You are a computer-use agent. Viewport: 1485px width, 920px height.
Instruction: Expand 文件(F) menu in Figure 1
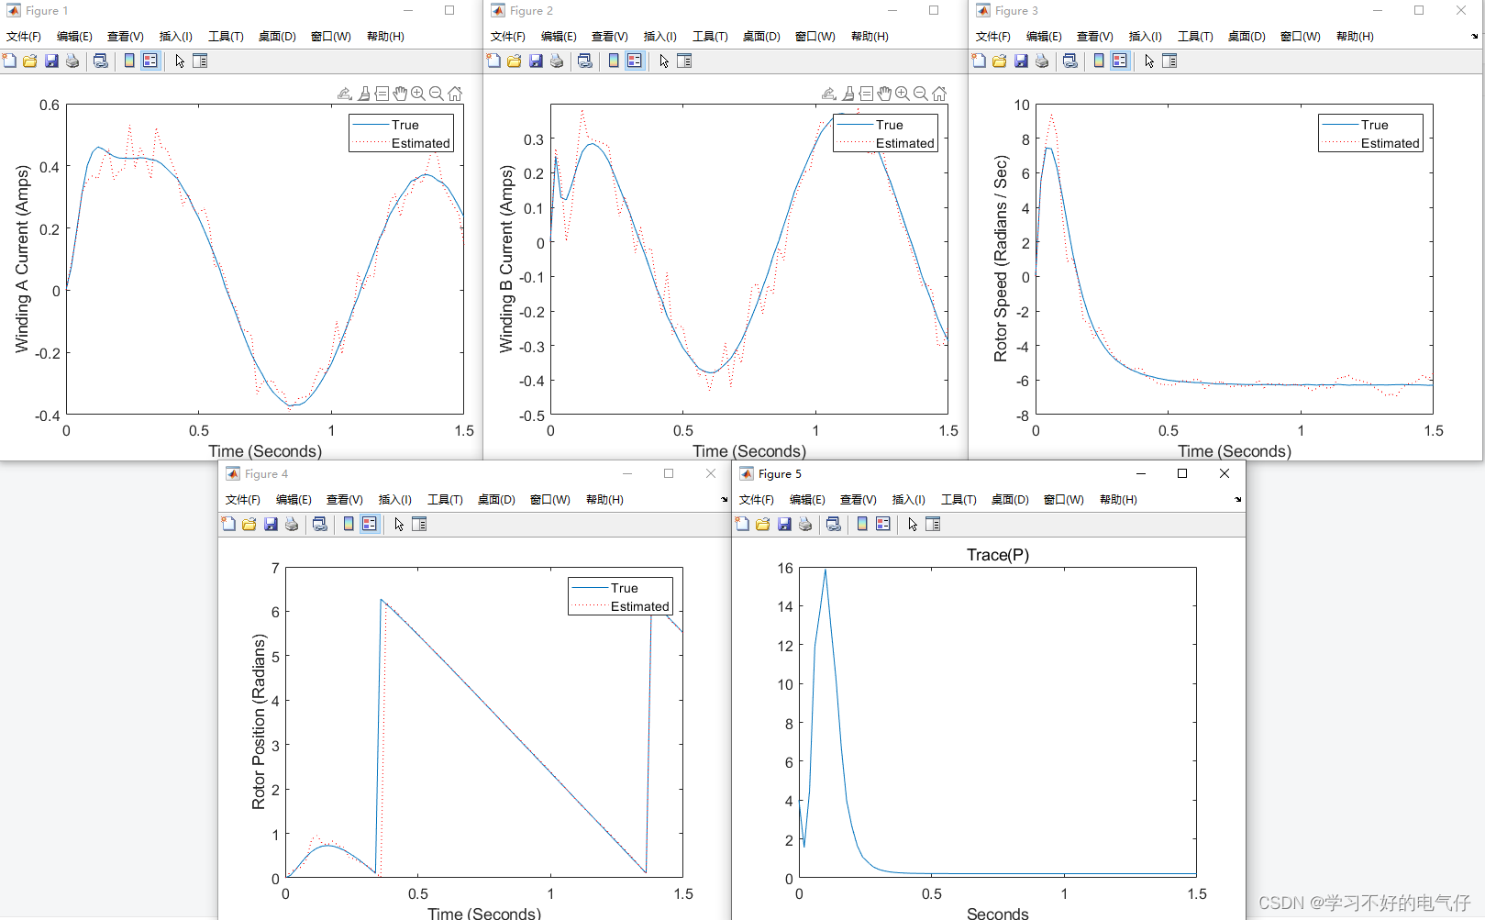pyautogui.click(x=24, y=37)
